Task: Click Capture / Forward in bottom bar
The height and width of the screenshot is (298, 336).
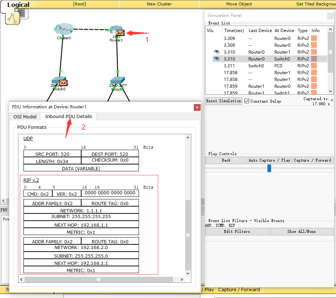Action: tap(239, 289)
